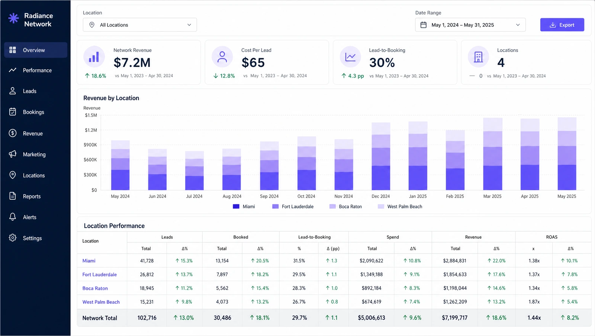The width and height of the screenshot is (595, 336).
Task: Open the All Locations dropdown
Action: click(x=140, y=25)
